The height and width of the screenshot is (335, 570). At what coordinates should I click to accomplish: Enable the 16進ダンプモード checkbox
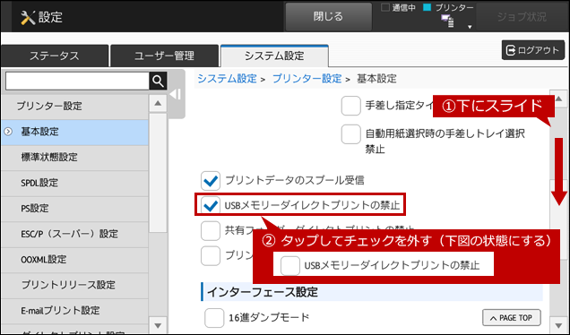pos(214,318)
